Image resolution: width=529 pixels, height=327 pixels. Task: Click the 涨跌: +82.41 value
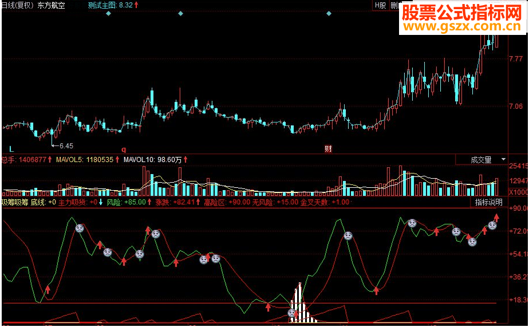pyautogui.click(x=175, y=203)
